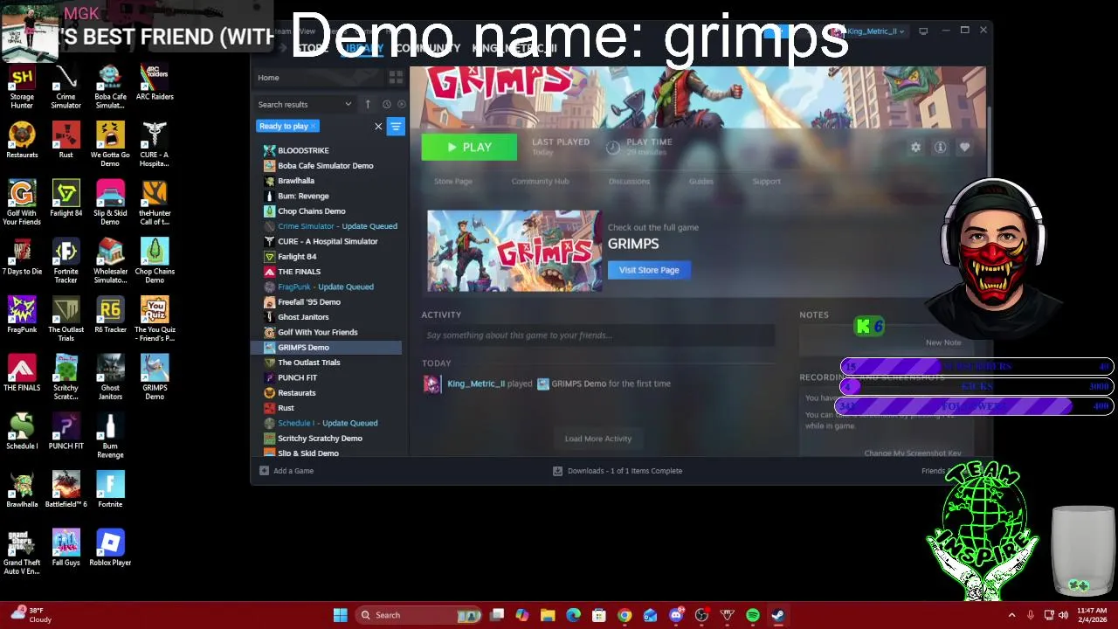Open the BLOODSTRIKE game icon in library list
1118x629 pixels.
pos(269,150)
